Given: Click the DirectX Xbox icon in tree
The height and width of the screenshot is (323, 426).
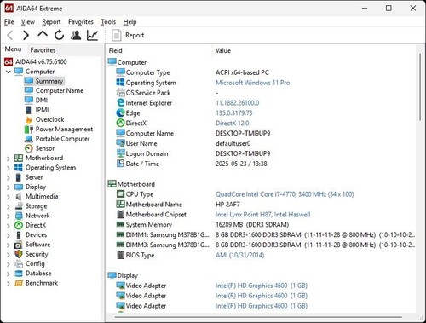Looking at the screenshot, I should coord(19,225).
